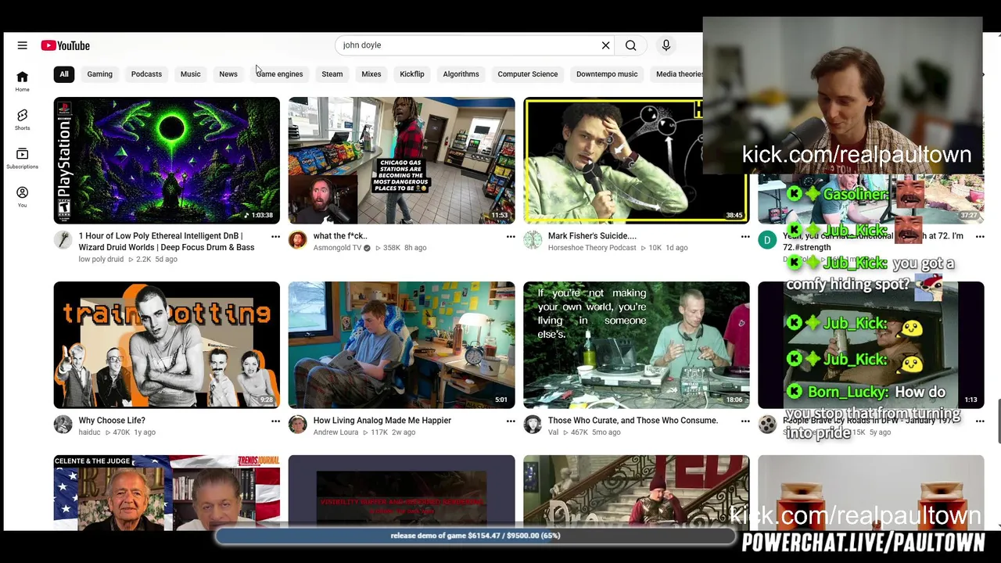This screenshot has height=563, width=1001.
Task: Open the You section in sidebar
Action: tap(22, 196)
